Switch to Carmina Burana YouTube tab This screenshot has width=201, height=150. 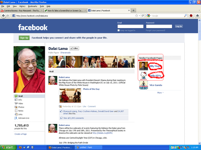(x=22, y=10)
